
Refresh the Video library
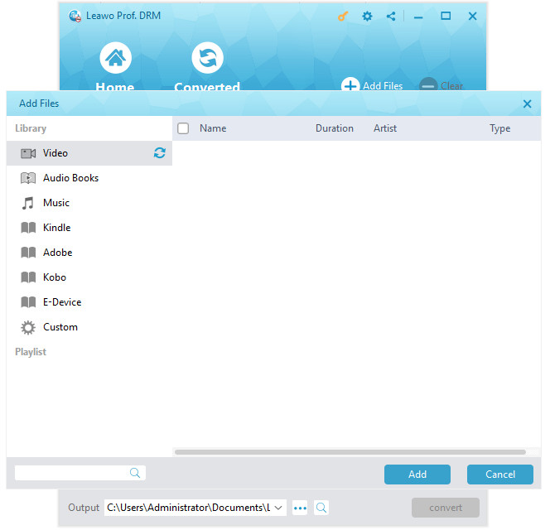pos(160,153)
